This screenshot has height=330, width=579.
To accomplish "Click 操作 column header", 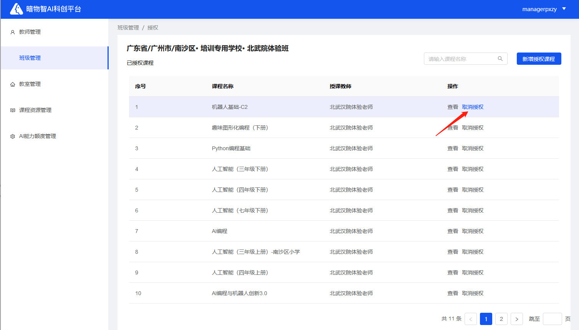I will (x=453, y=86).
